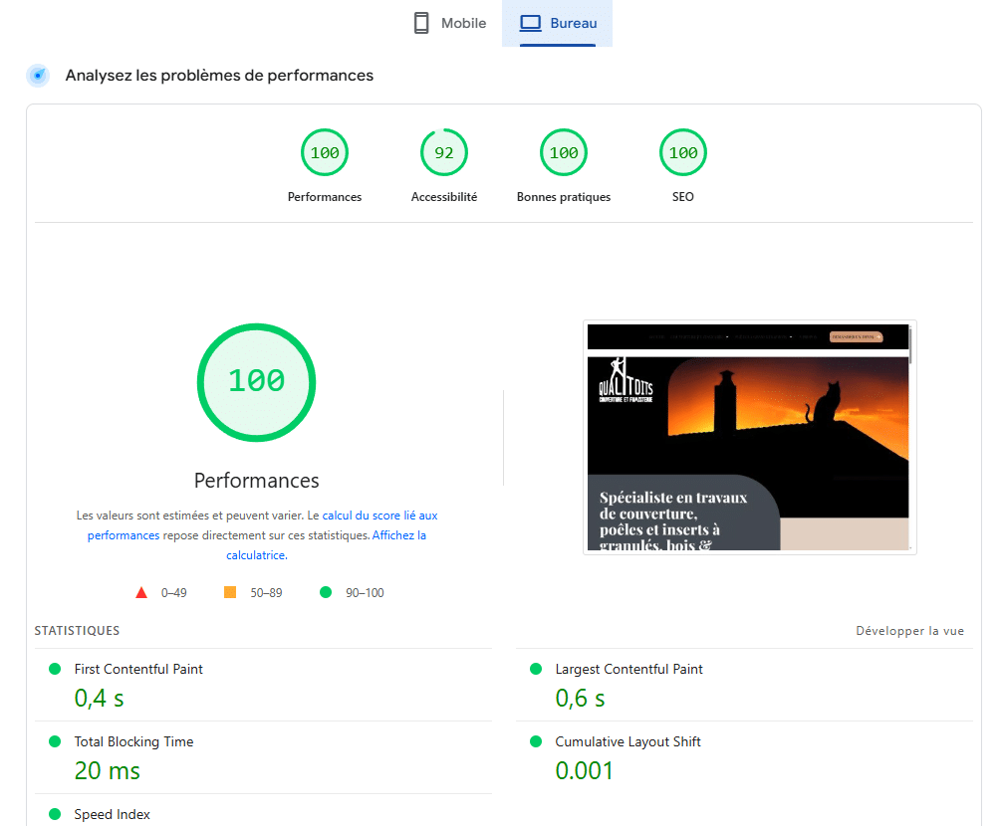Open the Bonnes pratiques 100 score gauge

pyautogui.click(x=564, y=153)
